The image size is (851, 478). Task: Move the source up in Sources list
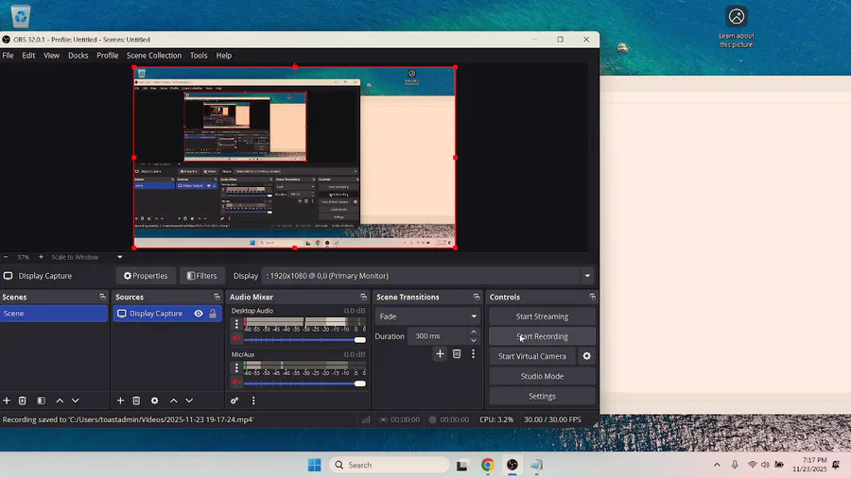tap(173, 401)
